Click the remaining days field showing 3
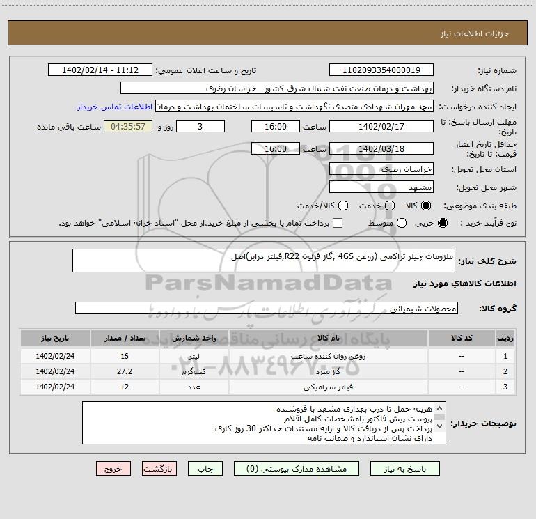The image size is (536, 519). coord(200,126)
